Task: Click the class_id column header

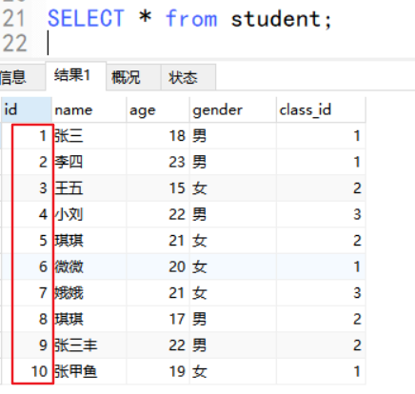Action: coord(321,110)
